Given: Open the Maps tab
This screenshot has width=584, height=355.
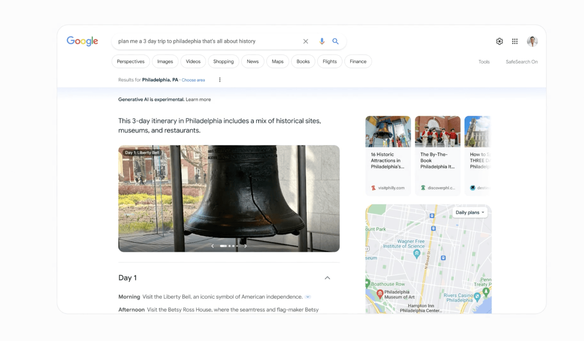Looking at the screenshot, I should point(277,61).
